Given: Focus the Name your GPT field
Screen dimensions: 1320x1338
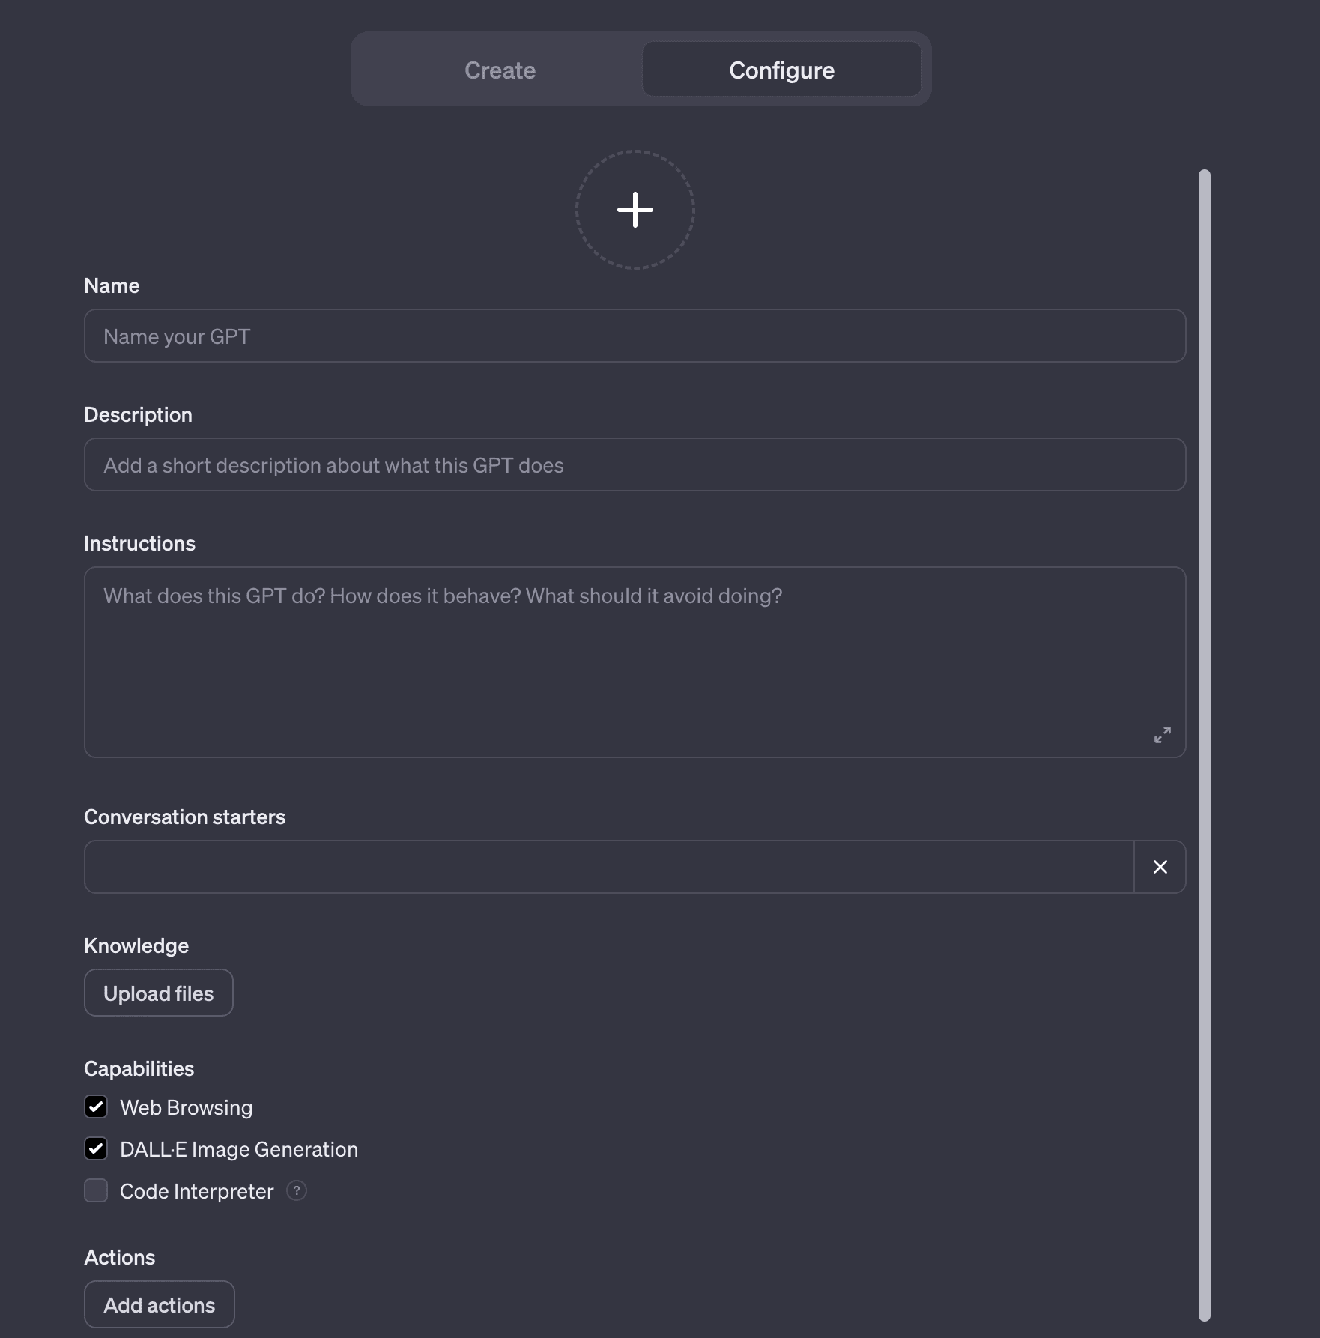Looking at the screenshot, I should click(x=635, y=336).
